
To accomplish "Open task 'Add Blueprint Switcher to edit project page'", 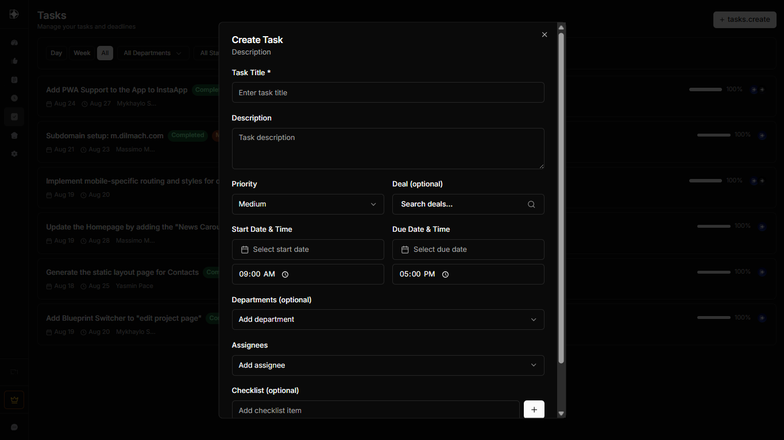I will [123, 318].
